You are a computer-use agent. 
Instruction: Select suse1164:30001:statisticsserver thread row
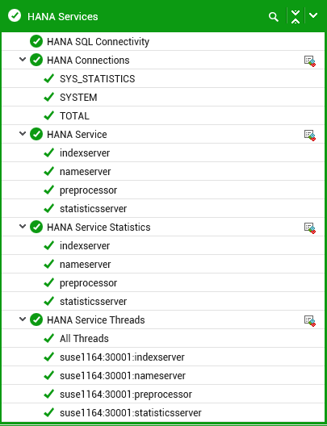click(163, 413)
